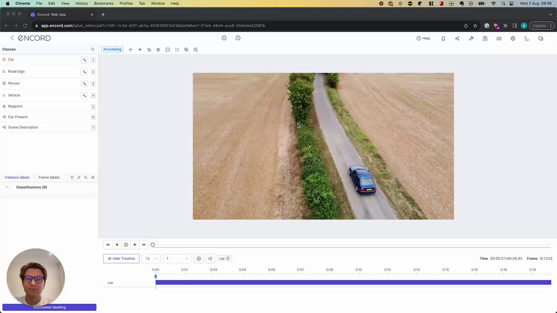557x313 pixels.
Task: Click the video progress slider handle
Action: click(153, 245)
